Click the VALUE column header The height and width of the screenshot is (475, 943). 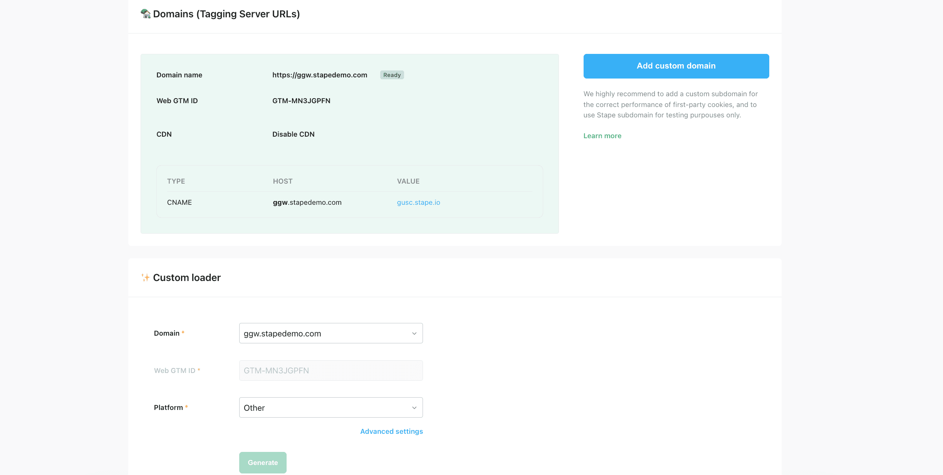[x=408, y=181]
